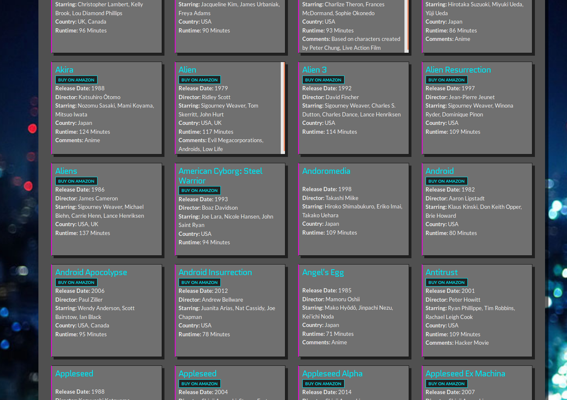This screenshot has width=567, height=400.
Task: Open the Aliens title link
Action: tap(66, 171)
